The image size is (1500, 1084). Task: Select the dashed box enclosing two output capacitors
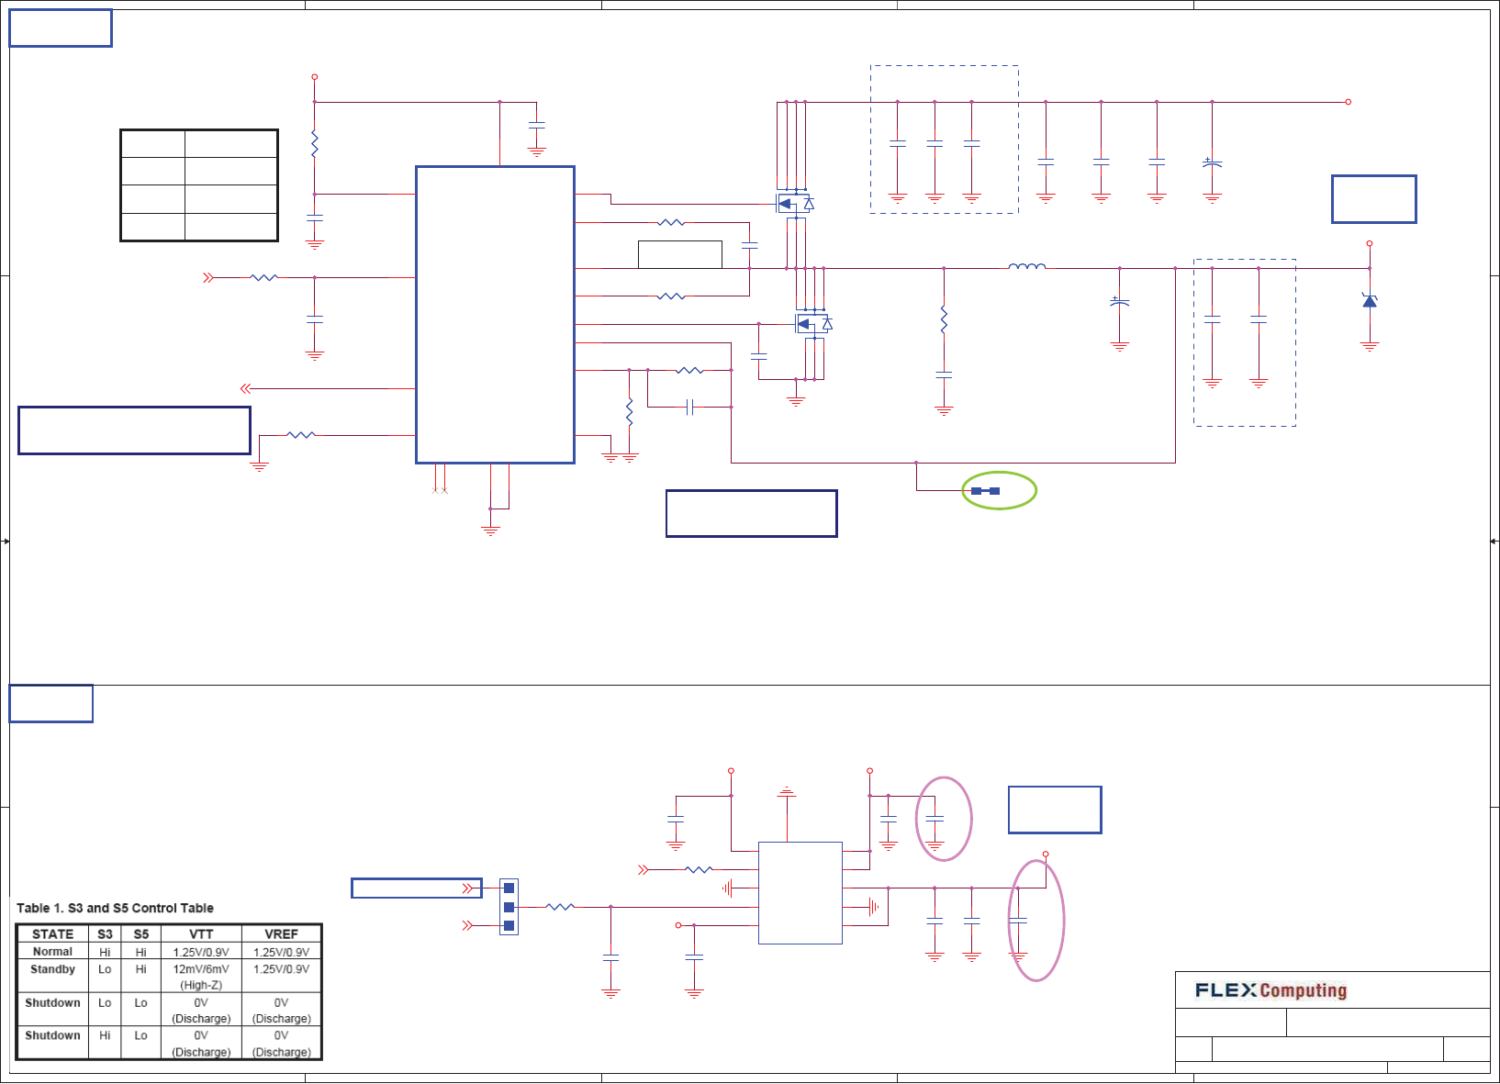1244,342
